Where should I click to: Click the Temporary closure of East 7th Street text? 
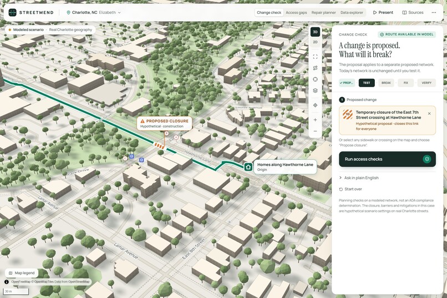[388, 115]
